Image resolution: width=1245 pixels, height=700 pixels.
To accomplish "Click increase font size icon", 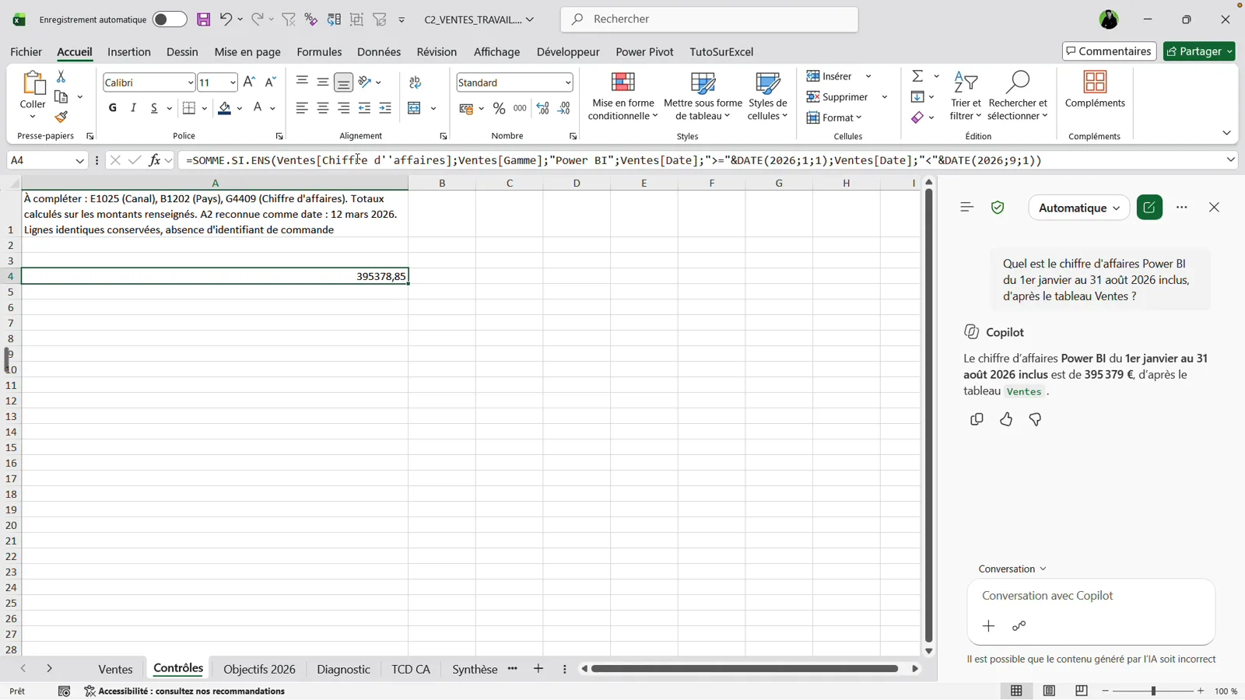I will [x=249, y=82].
